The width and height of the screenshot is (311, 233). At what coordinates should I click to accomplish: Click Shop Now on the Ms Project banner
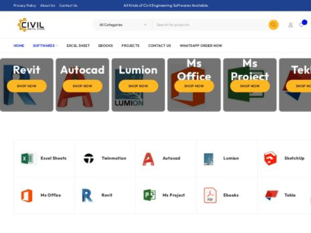pyautogui.click(x=250, y=86)
